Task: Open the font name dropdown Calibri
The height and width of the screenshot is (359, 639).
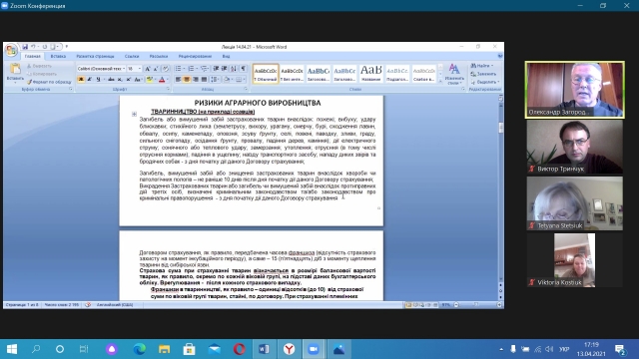Action: pyautogui.click(x=101, y=69)
